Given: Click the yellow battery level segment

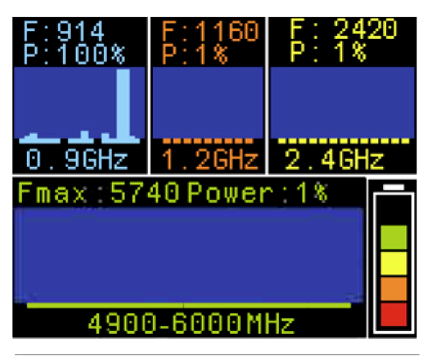Looking at the screenshot, I should [394, 263].
